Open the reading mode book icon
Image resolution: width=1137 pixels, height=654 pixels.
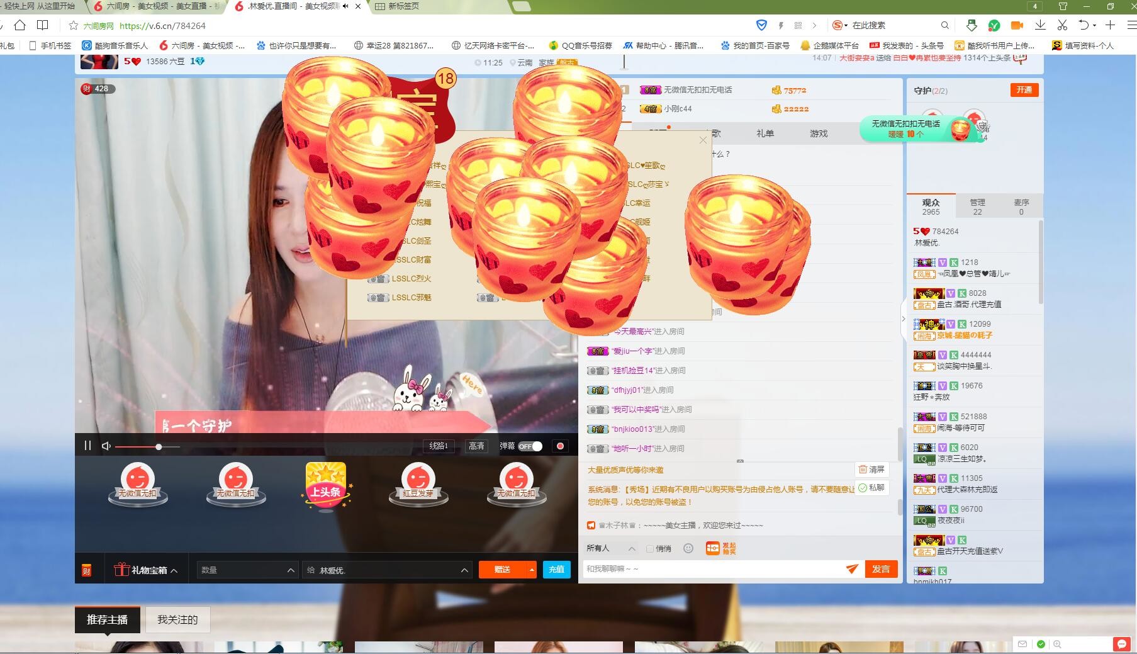pyautogui.click(x=43, y=25)
